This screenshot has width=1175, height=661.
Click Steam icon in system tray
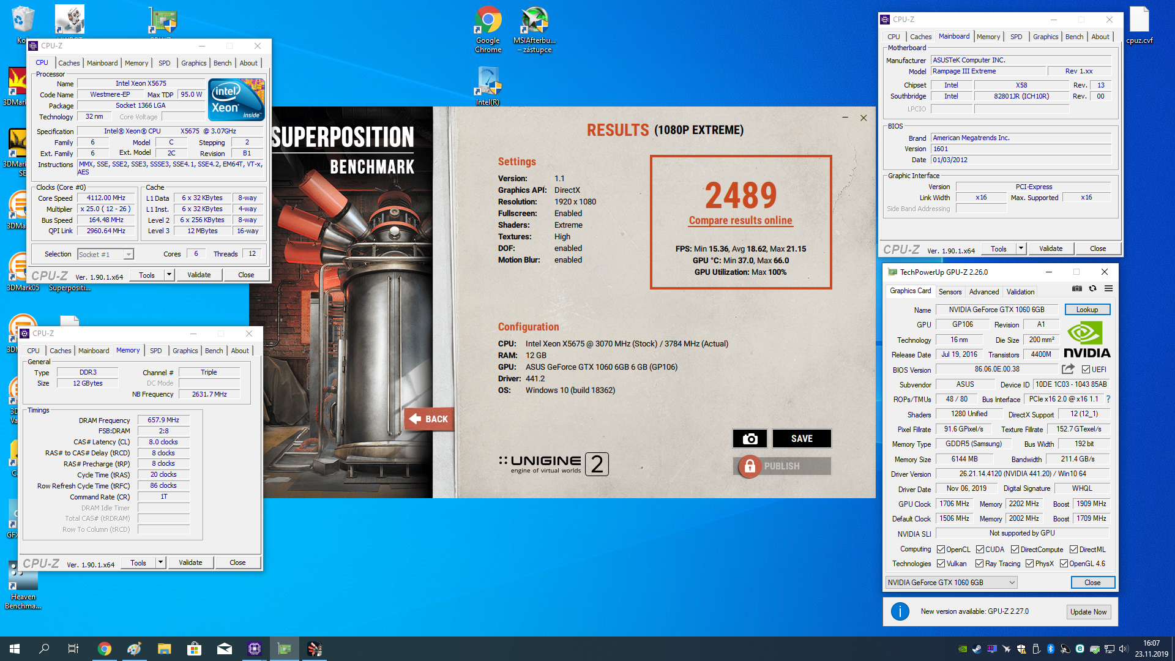coord(977,649)
